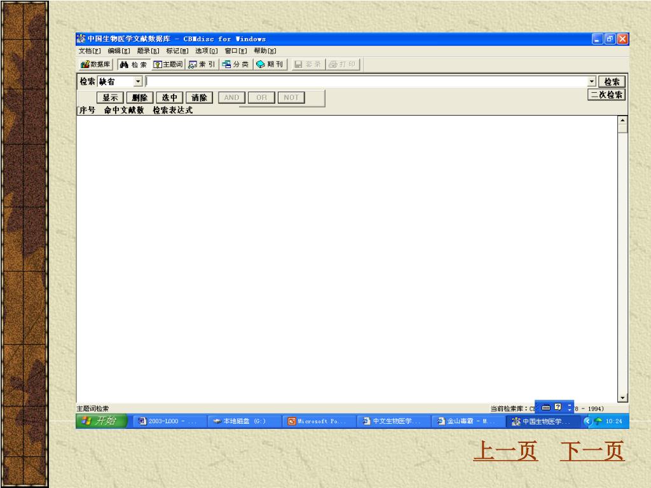This screenshot has height=488, width=651.
Task: Switch to 金山毒霸 taskbar item
Action: point(468,421)
